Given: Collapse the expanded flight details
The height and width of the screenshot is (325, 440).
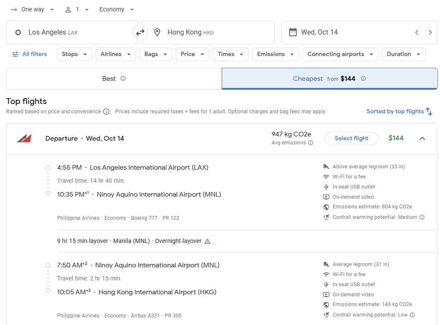Looking at the screenshot, I should [x=422, y=138].
